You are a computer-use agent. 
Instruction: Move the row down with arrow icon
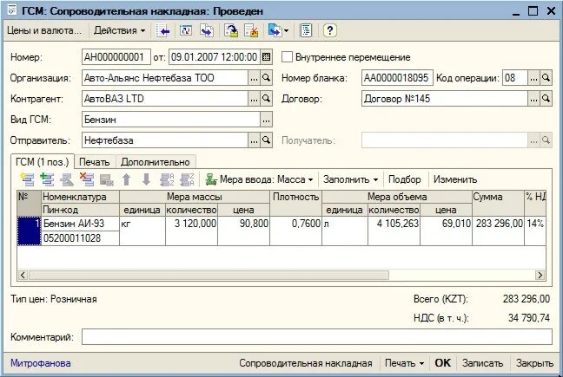(x=146, y=179)
